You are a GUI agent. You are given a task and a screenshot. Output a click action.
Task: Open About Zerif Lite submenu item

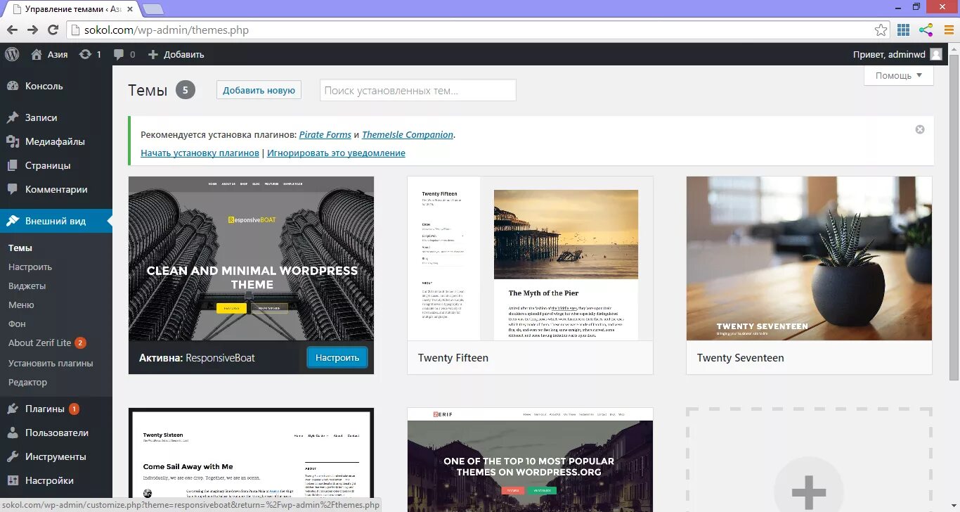[40, 343]
